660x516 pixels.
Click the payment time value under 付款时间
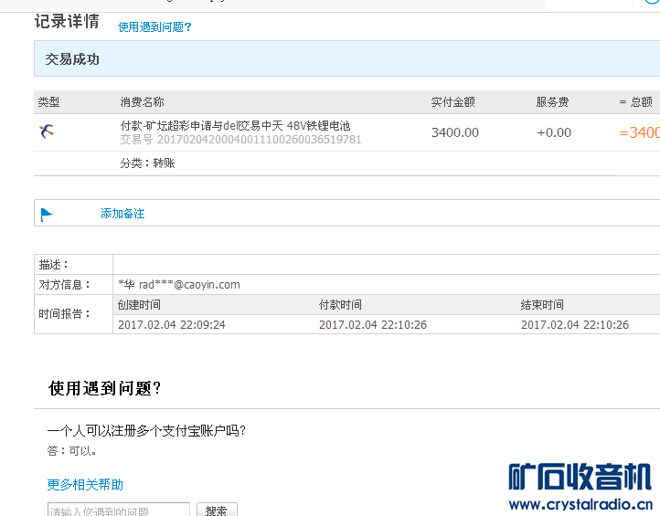(373, 324)
